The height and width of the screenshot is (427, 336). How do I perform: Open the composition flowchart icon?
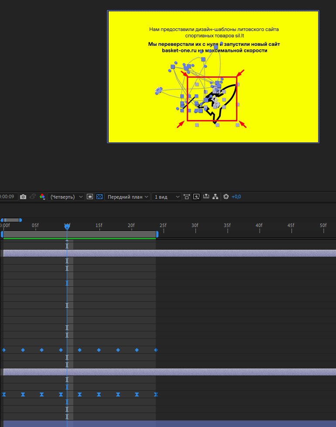(x=215, y=196)
